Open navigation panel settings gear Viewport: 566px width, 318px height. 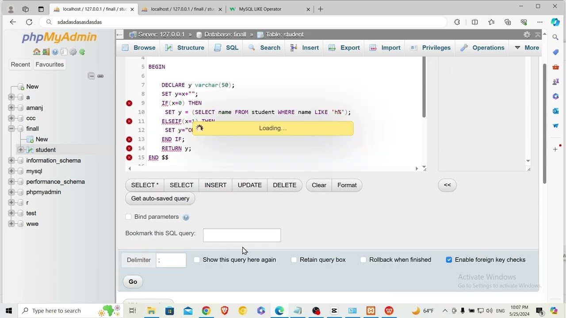(73, 52)
